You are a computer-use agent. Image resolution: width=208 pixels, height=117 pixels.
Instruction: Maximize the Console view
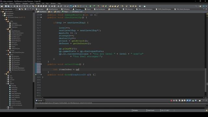[206, 100]
